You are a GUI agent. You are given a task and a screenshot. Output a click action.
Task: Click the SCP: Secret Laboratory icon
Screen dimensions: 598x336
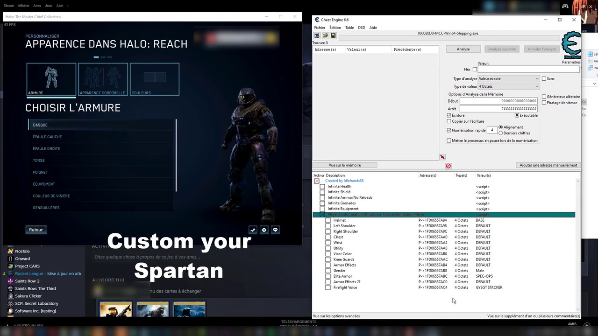(x=10, y=303)
